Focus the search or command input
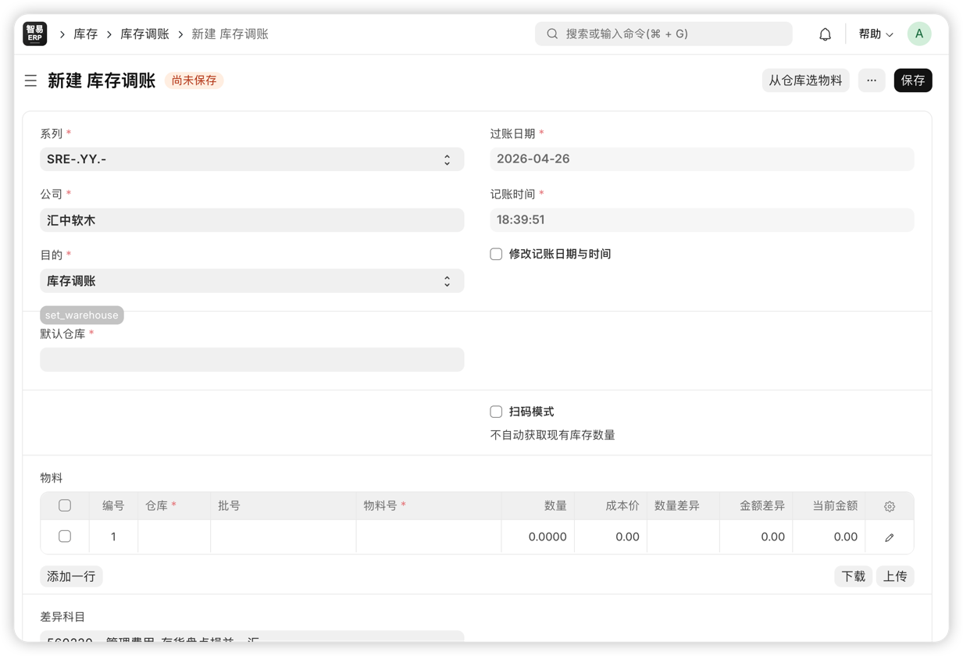 [x=664, y=34]
